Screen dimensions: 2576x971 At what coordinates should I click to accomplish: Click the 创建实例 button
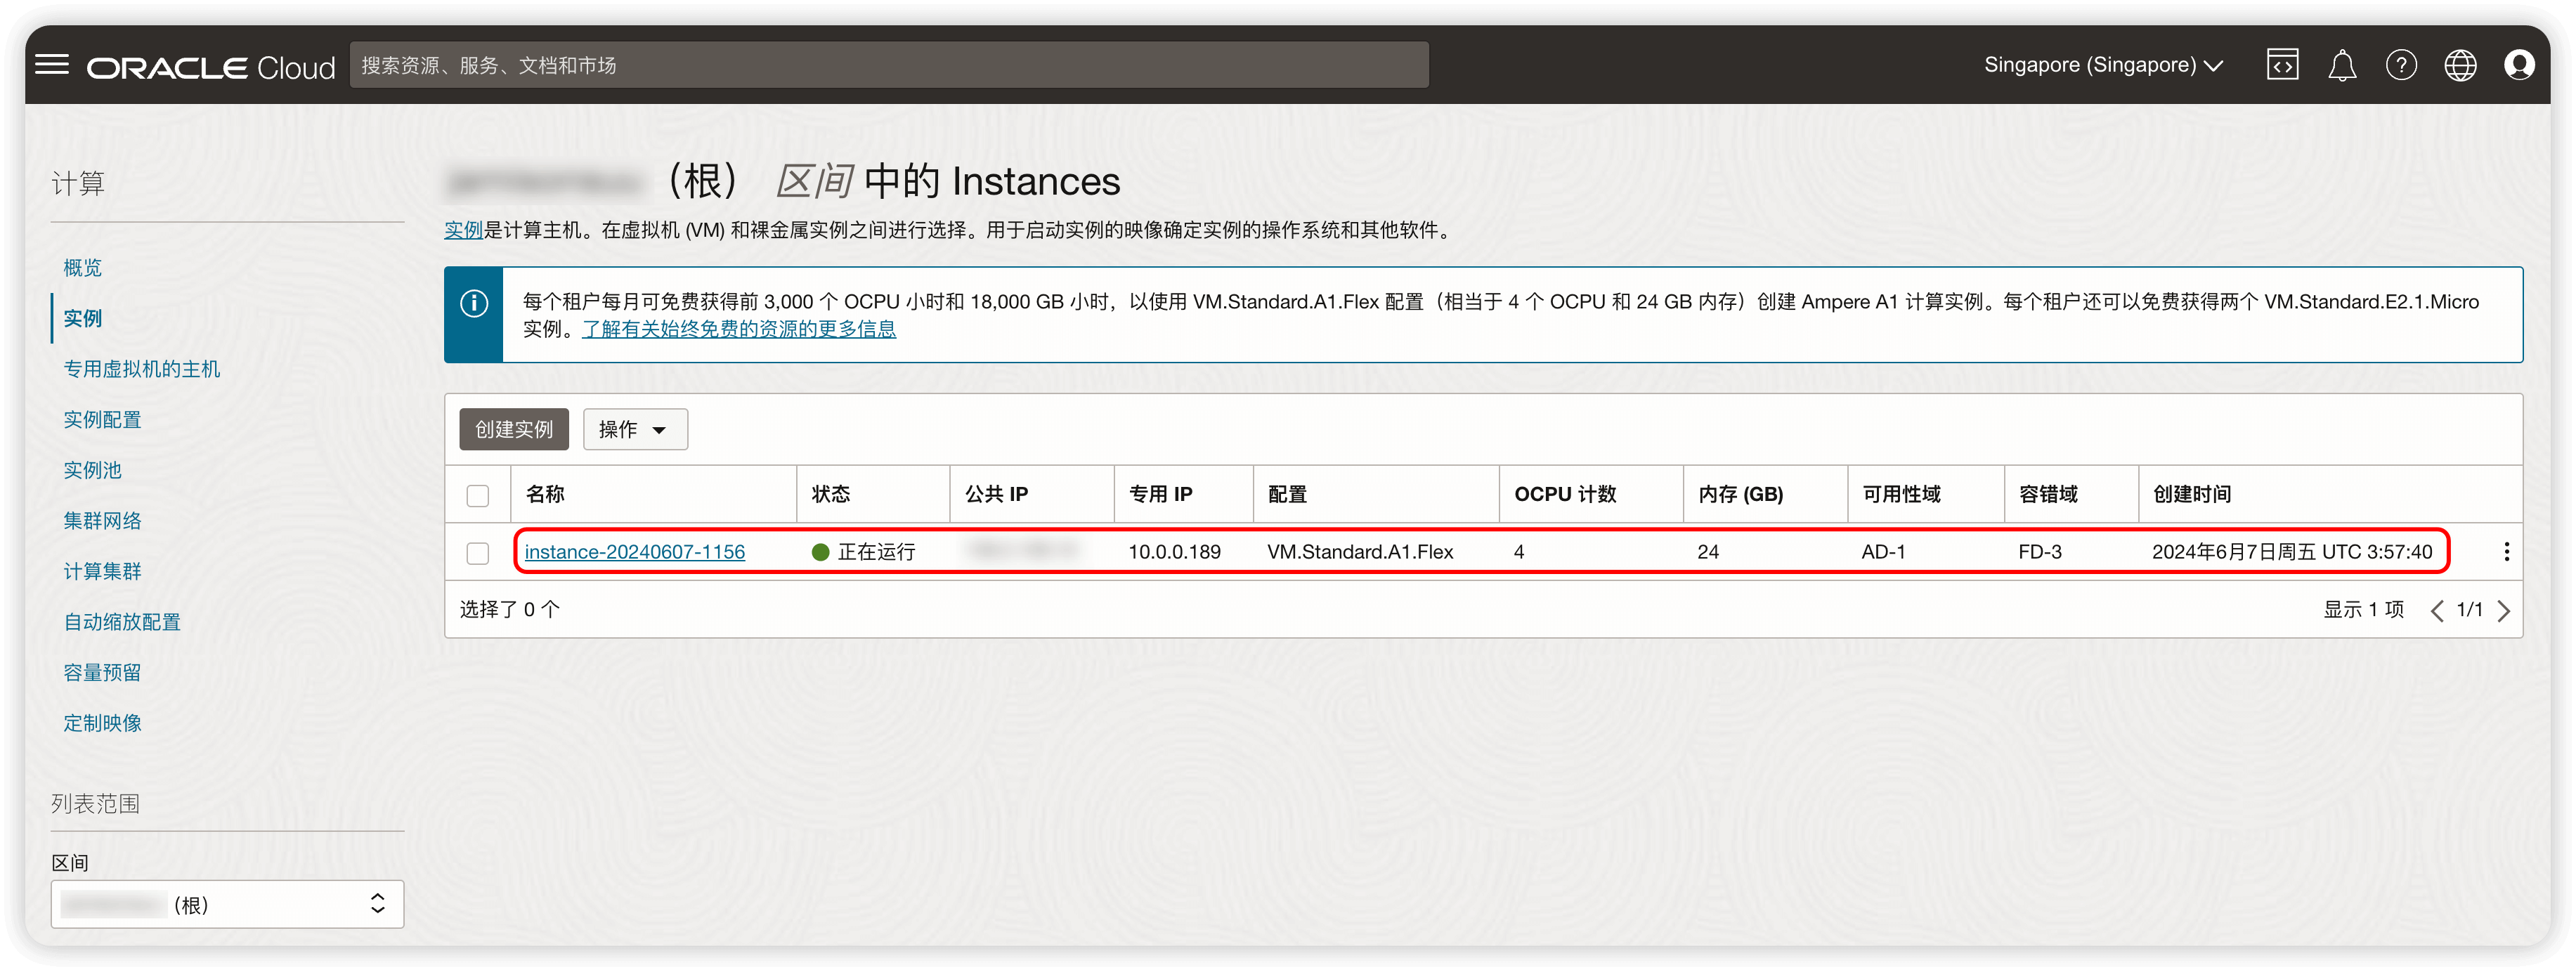coord(514,429)
